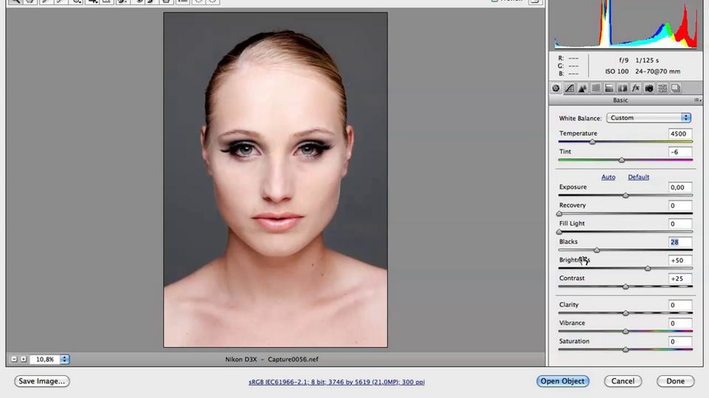The width and height of the screenshot is (709, 398).
Task: Click the Blacks value input field
Action: [680, 242]
